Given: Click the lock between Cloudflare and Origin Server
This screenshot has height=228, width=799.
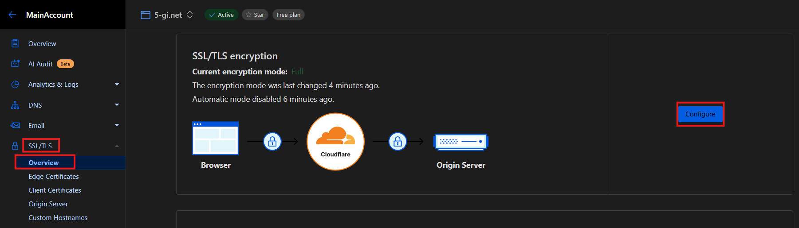Looking at the screenshot, I should 398,142.
